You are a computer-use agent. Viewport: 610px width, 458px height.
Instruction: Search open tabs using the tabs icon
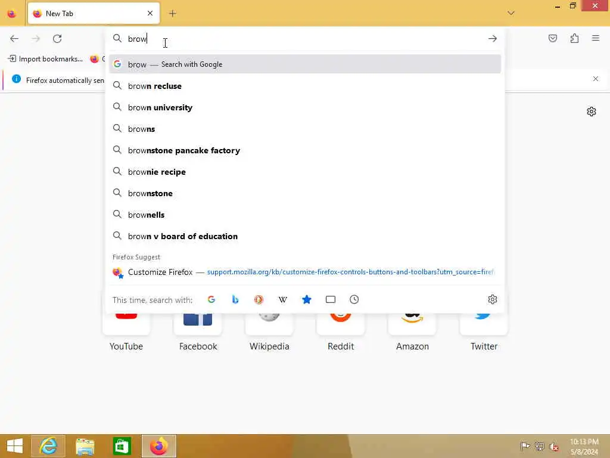pyautogui.click(x=330, y=299)
